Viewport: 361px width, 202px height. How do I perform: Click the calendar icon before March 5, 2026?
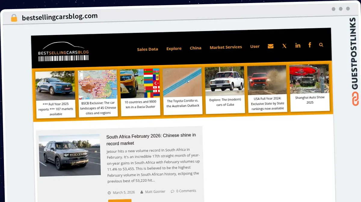109,193
